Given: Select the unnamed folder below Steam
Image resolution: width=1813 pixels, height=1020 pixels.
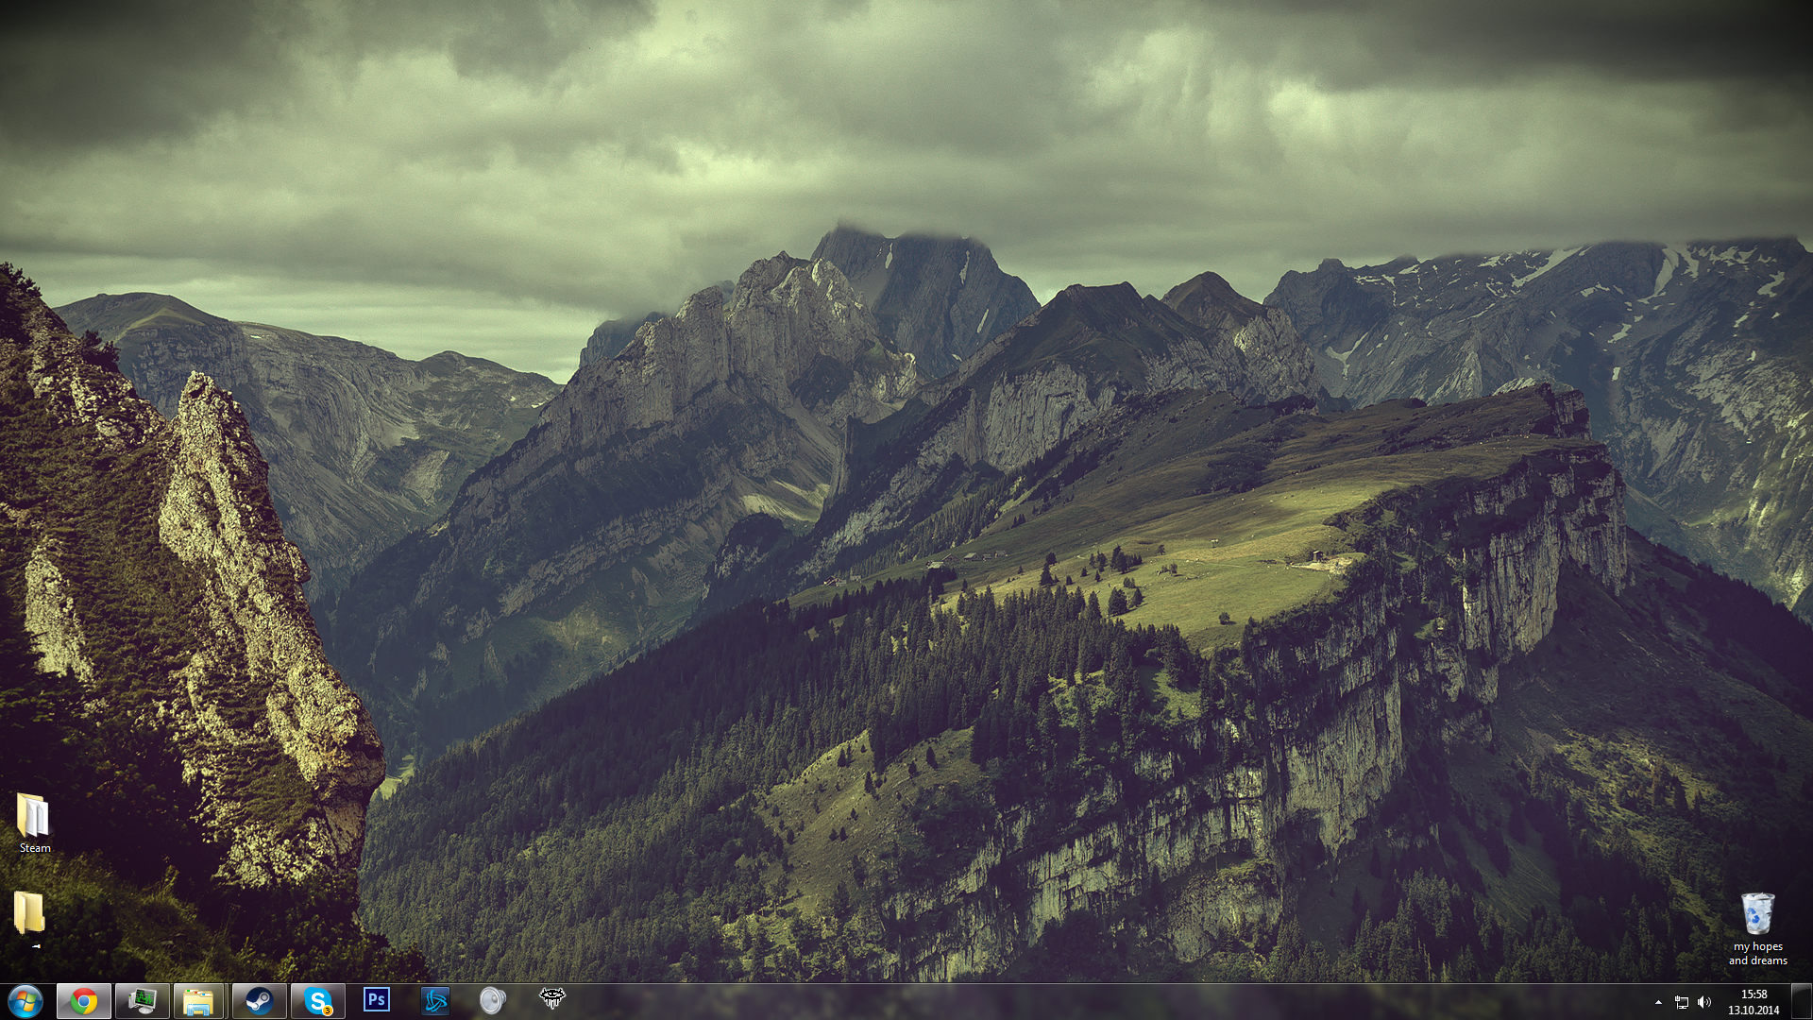Looking at the screenshot, I should pyautogui.click(x=29, y=913).
